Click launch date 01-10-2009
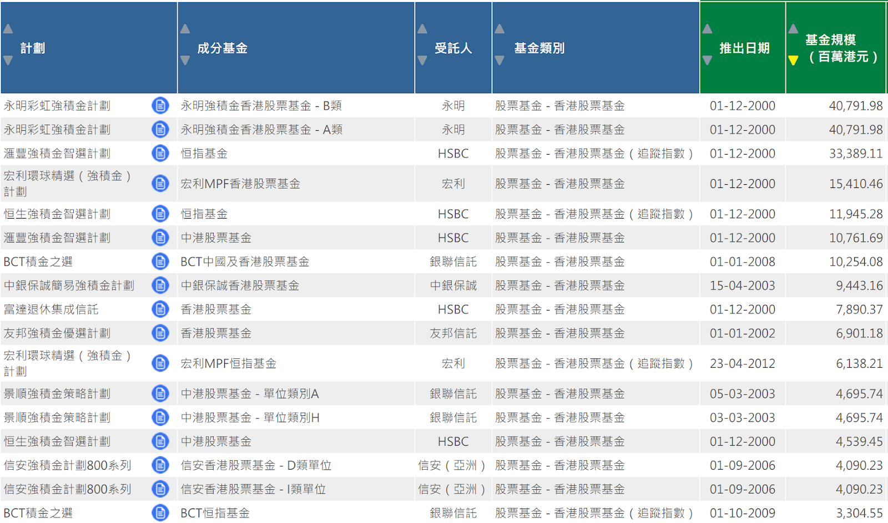Image resolution: width=888 pixels, height=523 pixels. point(743,512)
